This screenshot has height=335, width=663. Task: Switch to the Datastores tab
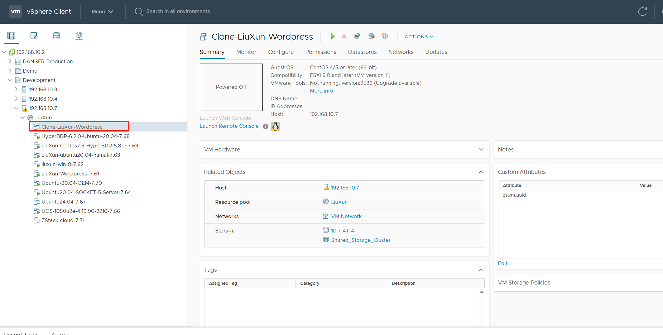(x=362, y=52)
